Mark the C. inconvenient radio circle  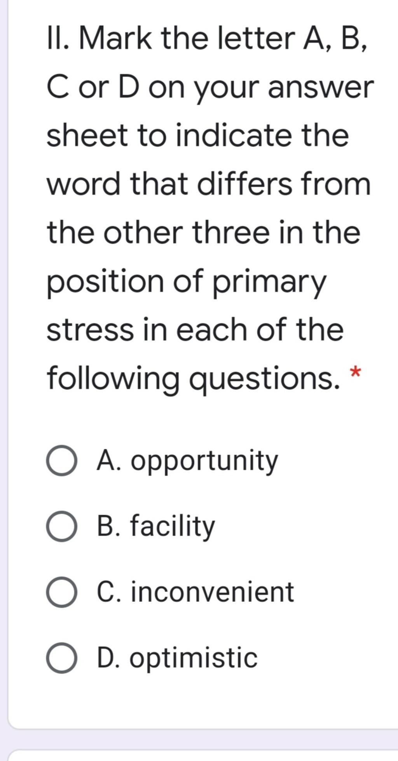[61, 592]
